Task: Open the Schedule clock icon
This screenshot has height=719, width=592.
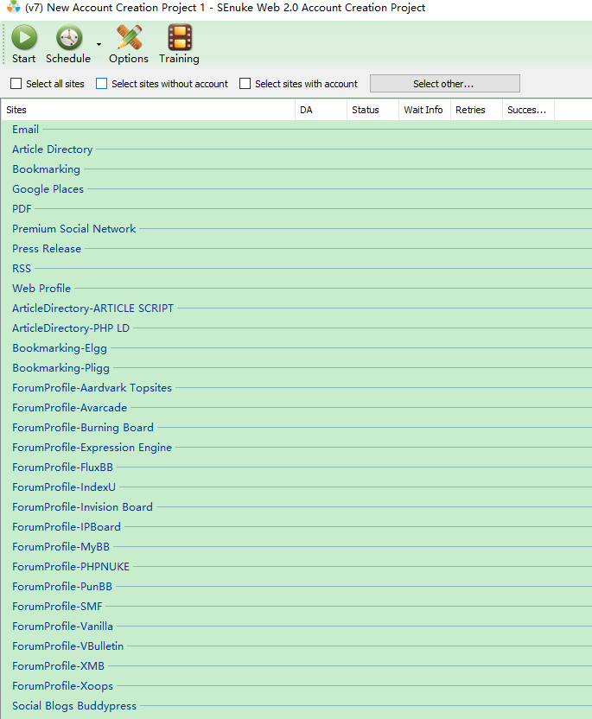Action: point(69,38)
